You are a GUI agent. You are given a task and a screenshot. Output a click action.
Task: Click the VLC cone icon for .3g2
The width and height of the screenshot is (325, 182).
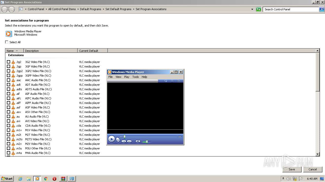[x=13, y=62]
